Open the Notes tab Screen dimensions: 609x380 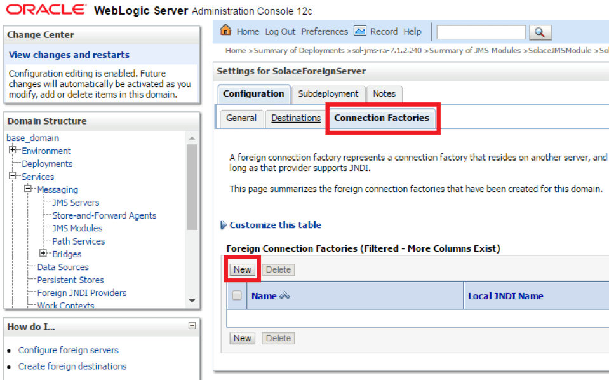(x=384, y=93)
